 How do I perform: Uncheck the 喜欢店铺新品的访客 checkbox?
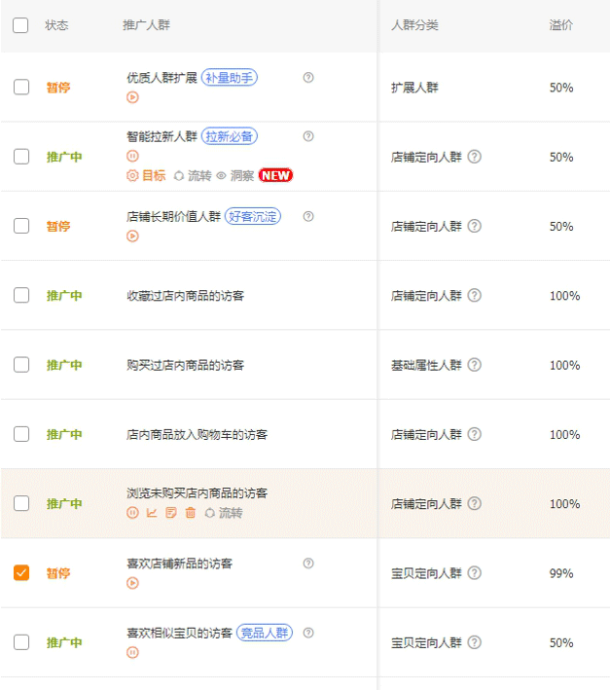point(20,573)
